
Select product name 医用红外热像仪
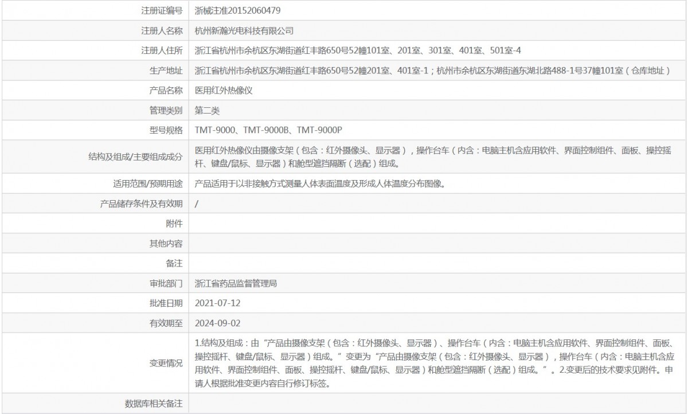224,91
